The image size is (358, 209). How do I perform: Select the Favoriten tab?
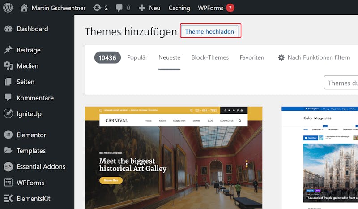(252, 57)
